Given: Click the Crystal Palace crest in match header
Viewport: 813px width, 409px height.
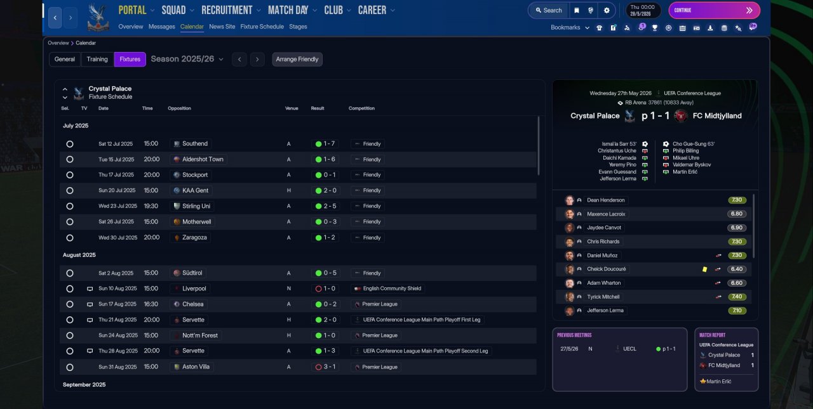Looking at the screenshot, I should pyautogui.click(x=629, y=116).
